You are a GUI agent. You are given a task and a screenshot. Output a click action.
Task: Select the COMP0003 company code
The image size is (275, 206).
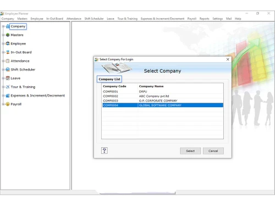click(x=111, y=101)
